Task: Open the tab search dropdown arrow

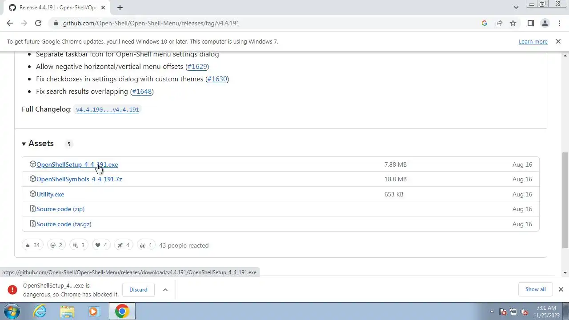Action: [x=516, y=8]
